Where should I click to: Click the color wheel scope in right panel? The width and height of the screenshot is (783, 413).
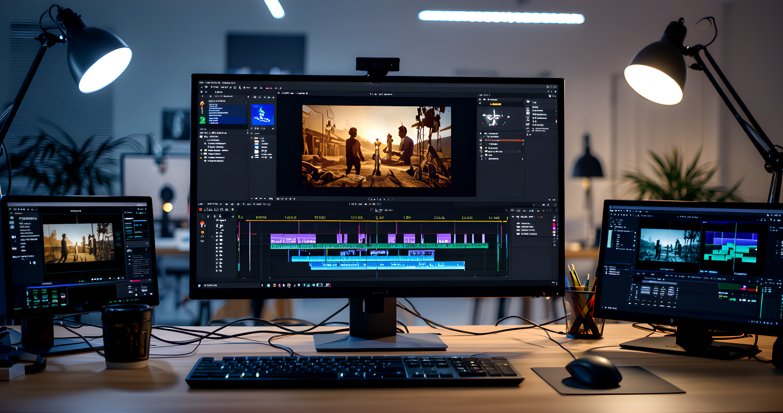494,117
